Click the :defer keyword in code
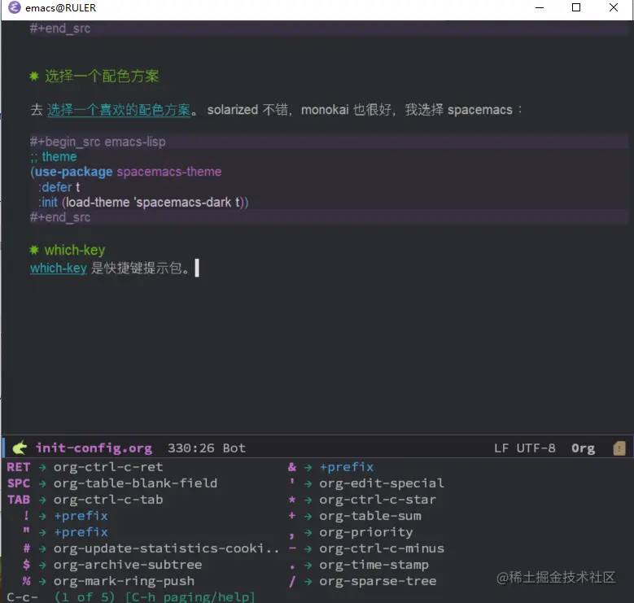The height and width of the screenshot is (603, 634). tap(55, 187)
